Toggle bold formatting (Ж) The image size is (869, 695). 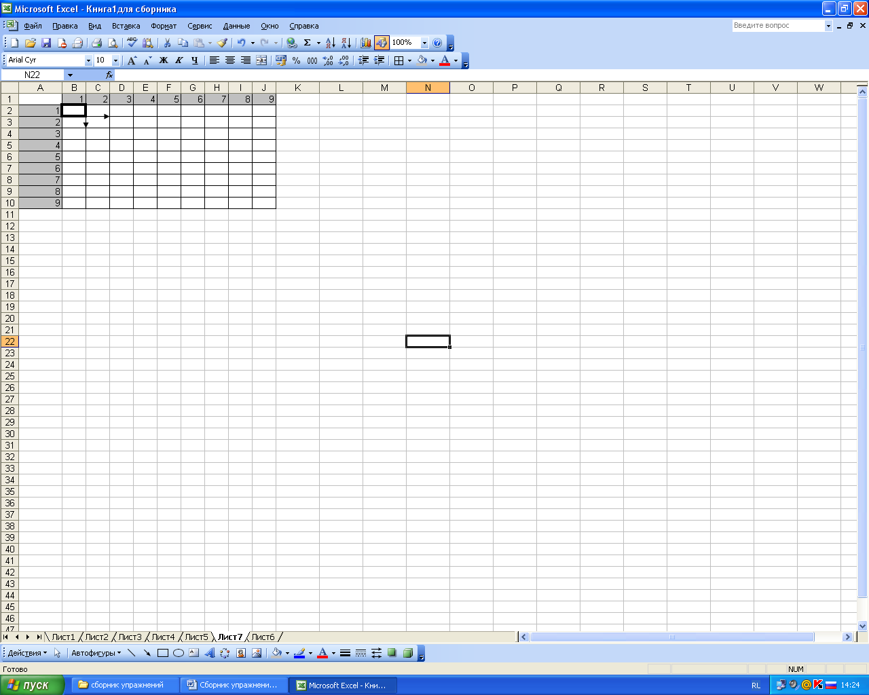click(164, 60)
